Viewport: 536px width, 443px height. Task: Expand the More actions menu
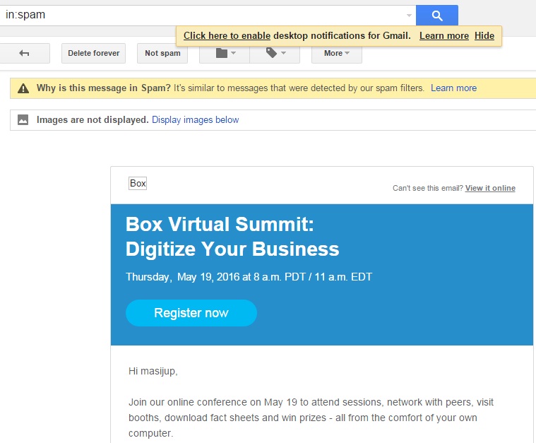click(x=337, y=53)
